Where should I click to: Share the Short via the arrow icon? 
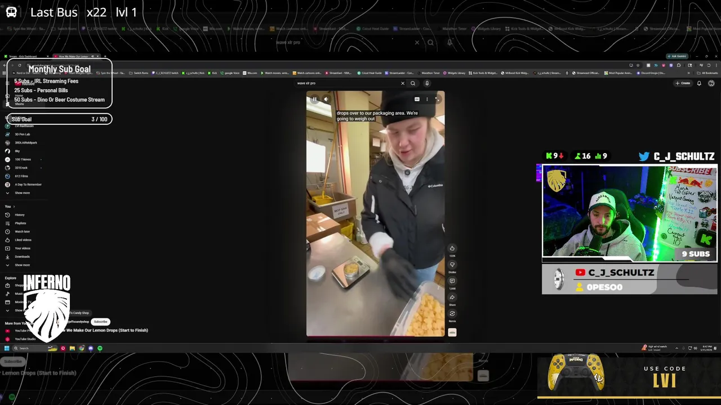click(x=452, y=297)
